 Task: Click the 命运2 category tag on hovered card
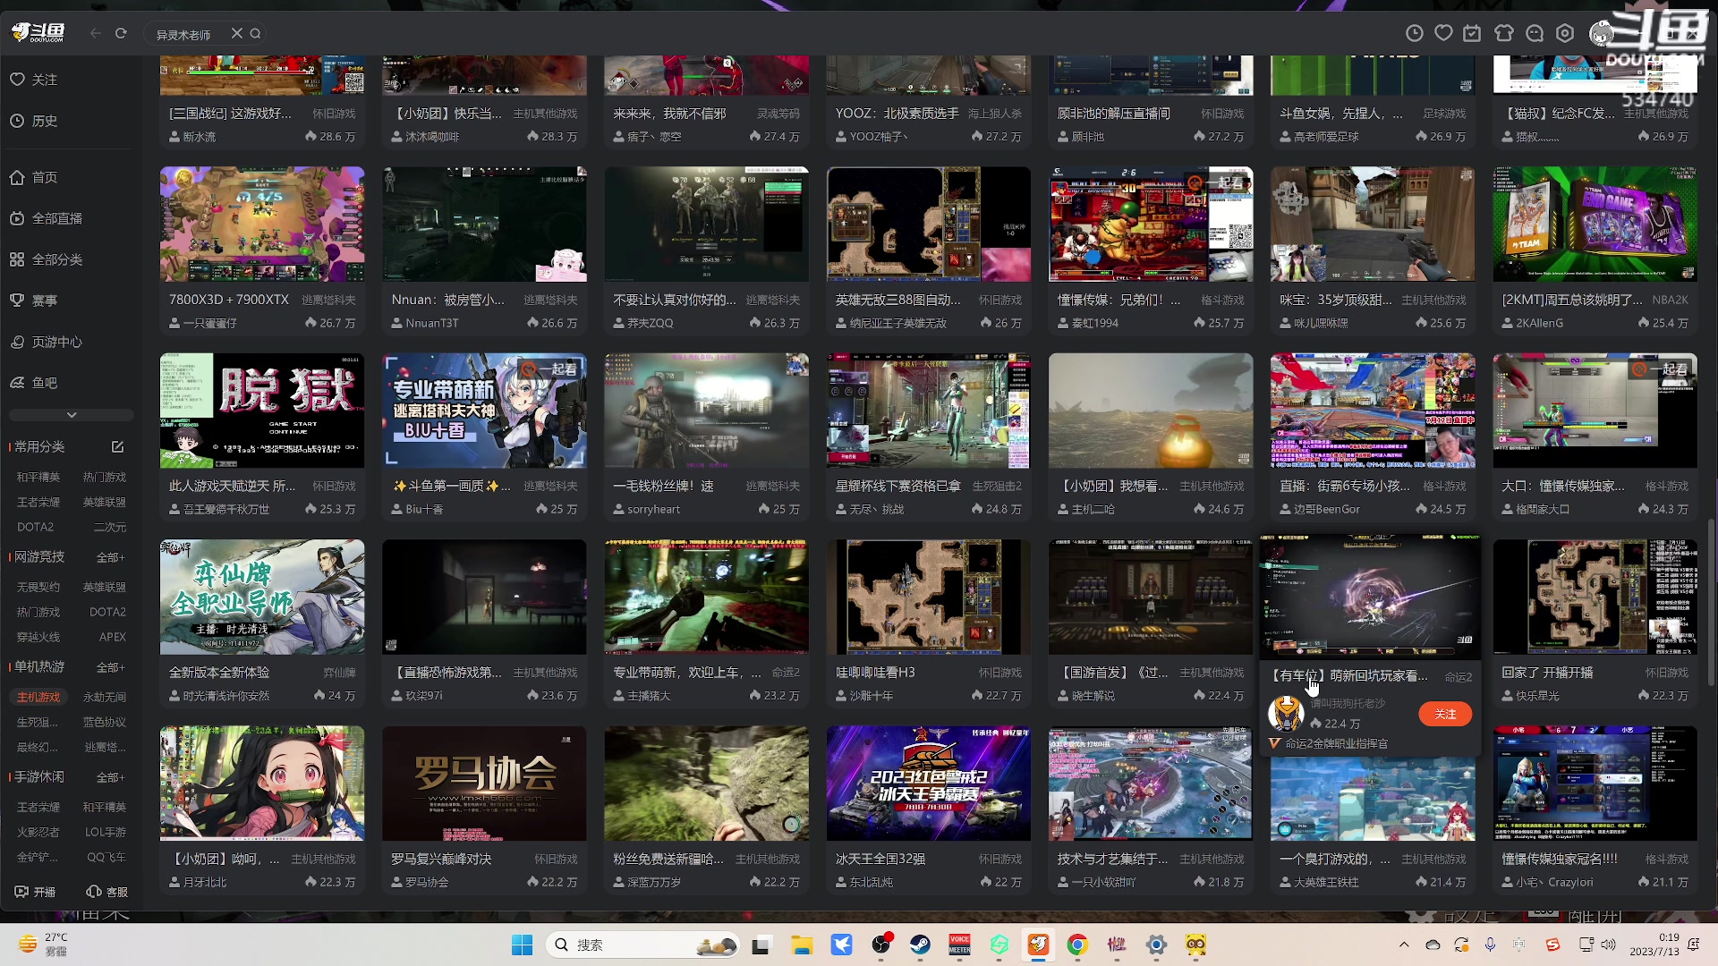click(1459, 677)
